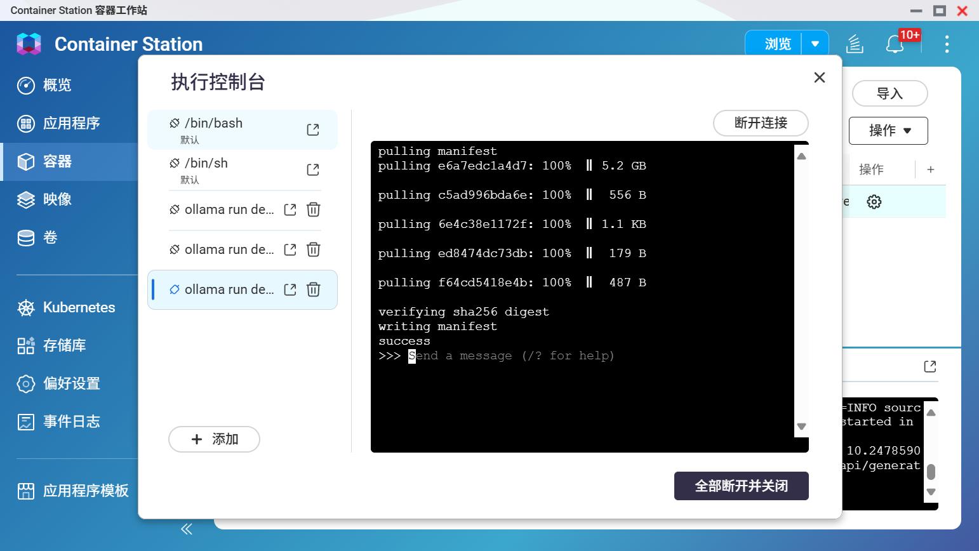Click the 'pulling f64cd5418e4b' line
The image size is (979, 551).
512,282
